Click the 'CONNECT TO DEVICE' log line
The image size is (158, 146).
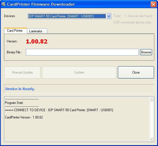point(59,110)
